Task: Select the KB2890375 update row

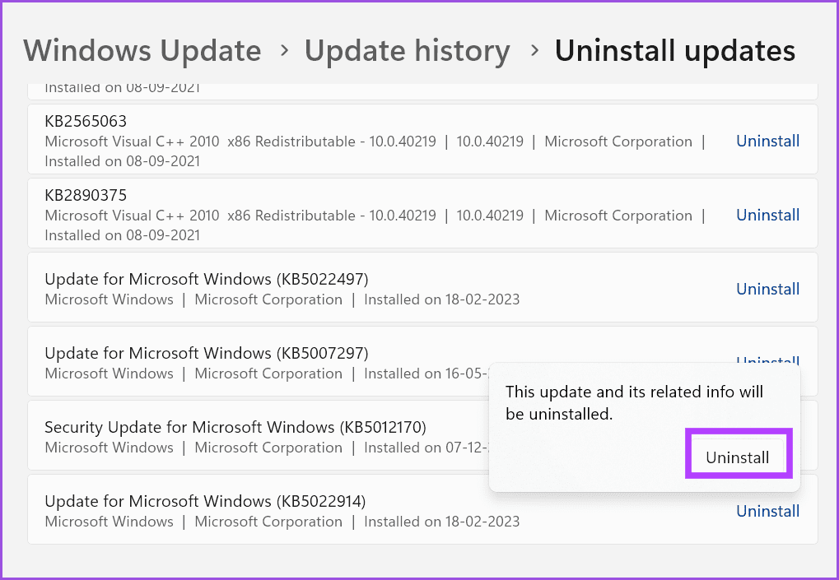Action: pyautogui.click(x=86, y=196)
